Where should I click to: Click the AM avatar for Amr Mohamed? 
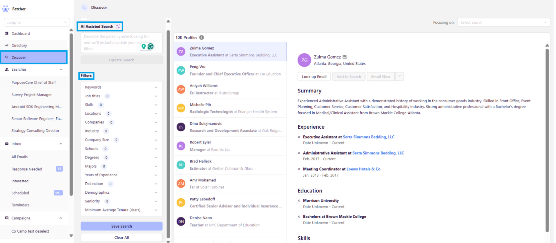click(x=181, y=184)
